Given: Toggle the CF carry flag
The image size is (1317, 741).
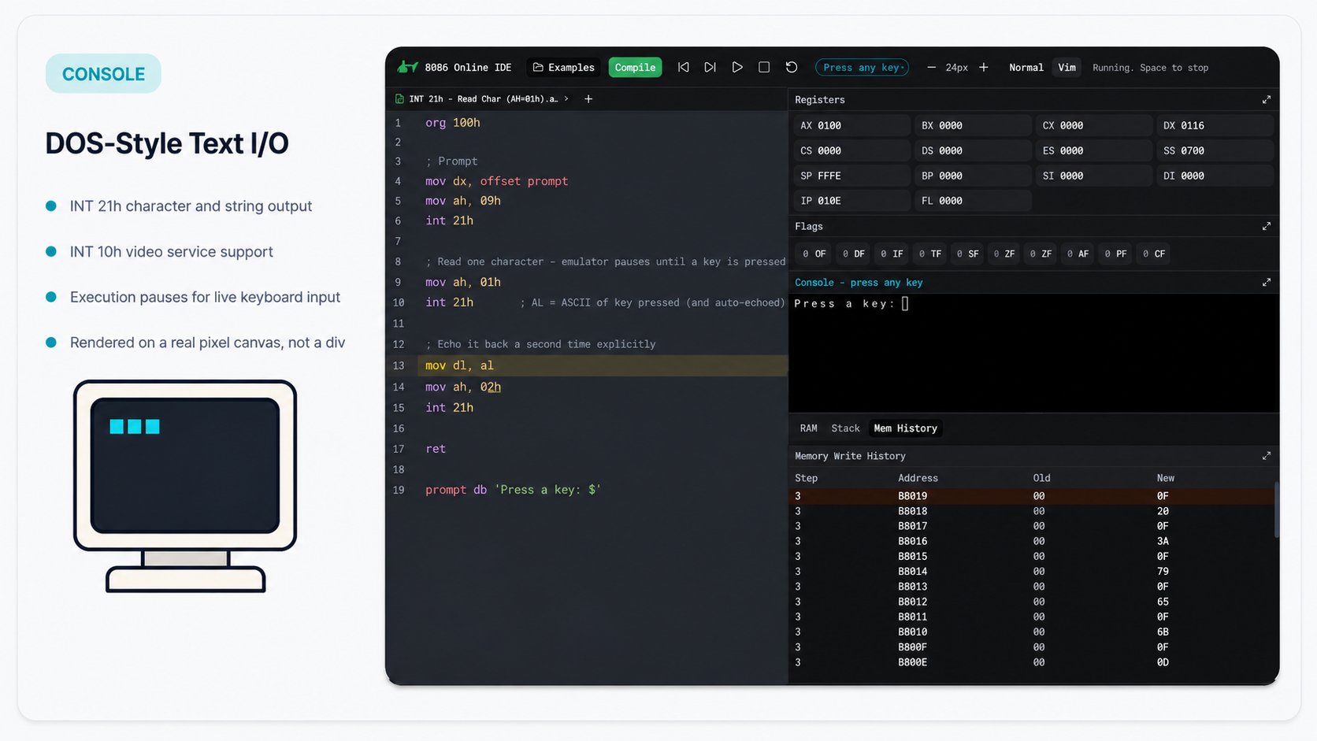Looking at the screenshot, I should 1154,254.
